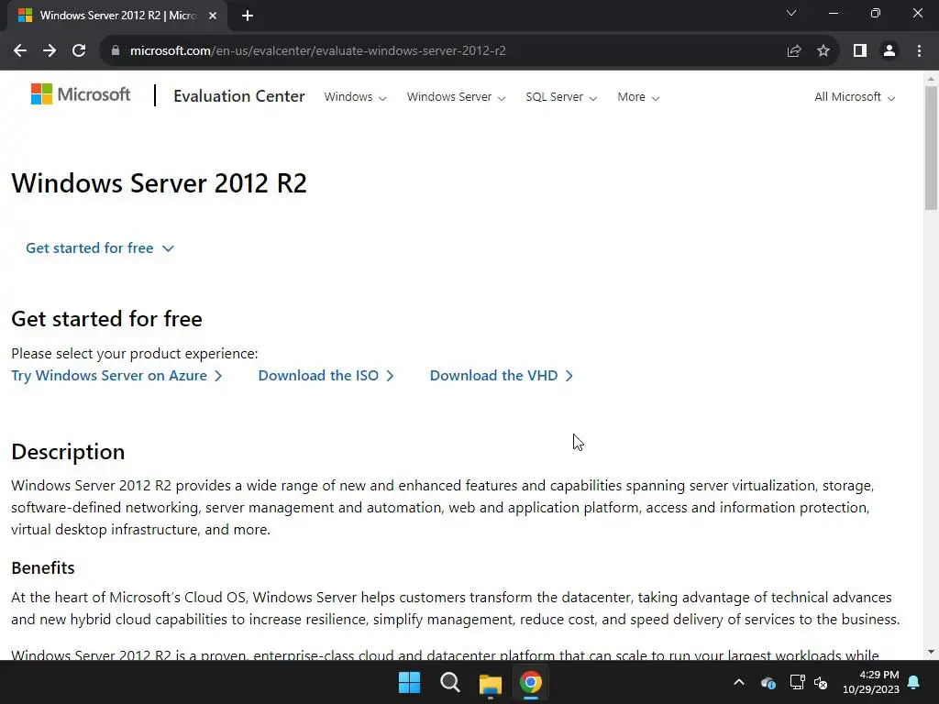Click the Description heading

(x=68, y=452)
